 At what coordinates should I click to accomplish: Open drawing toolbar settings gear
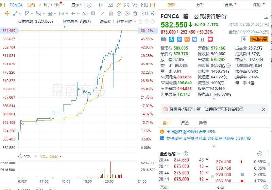[153, 14]
